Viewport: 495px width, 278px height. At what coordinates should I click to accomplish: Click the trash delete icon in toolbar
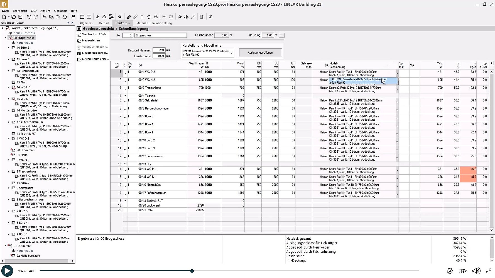point(202,17)
